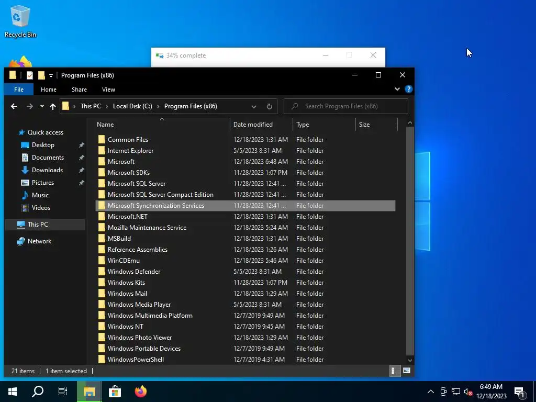The height and width of the screenshot is (402, 536).
Task: Open the recent locations dropdown
Action: coord(42,106)
